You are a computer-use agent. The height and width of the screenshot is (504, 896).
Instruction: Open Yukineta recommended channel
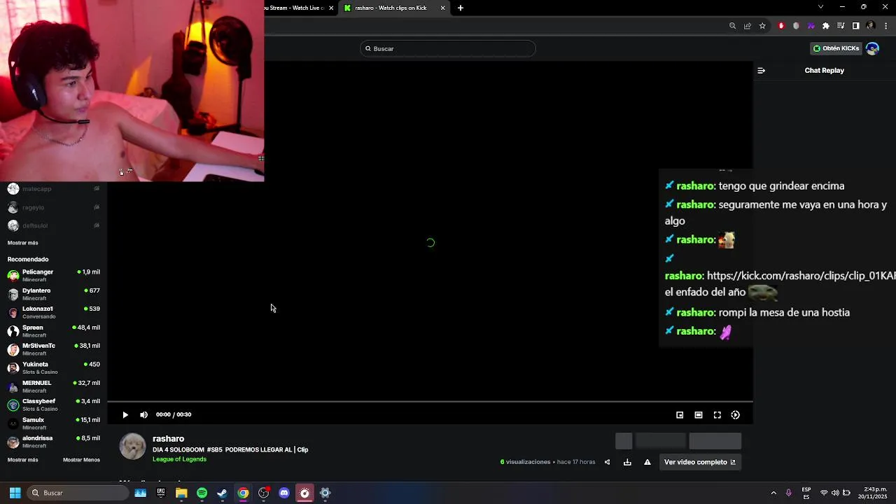point(53,367)
